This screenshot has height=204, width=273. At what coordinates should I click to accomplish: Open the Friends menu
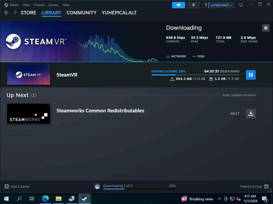point(39,5)
